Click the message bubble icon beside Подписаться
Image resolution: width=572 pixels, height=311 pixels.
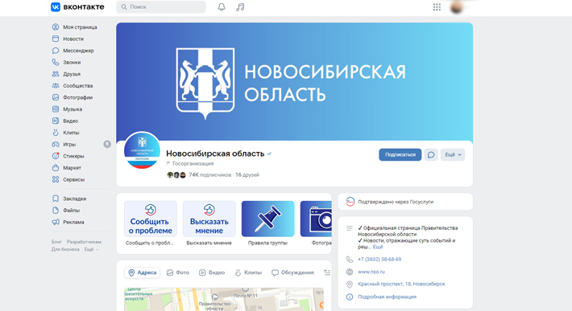pyautogui.click(x=431, y=154)
